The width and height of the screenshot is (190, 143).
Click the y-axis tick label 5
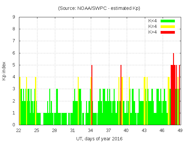(x=14, y=65)
